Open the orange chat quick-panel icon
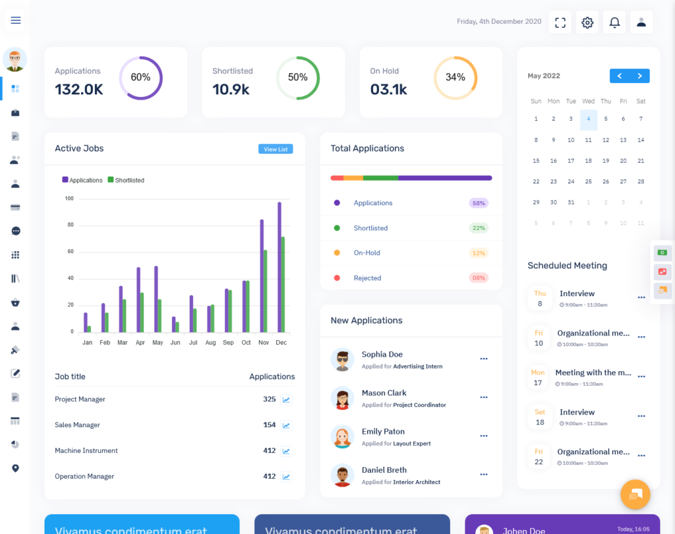The height and width of the screenshot is (534, 675). tap(662, 291)
